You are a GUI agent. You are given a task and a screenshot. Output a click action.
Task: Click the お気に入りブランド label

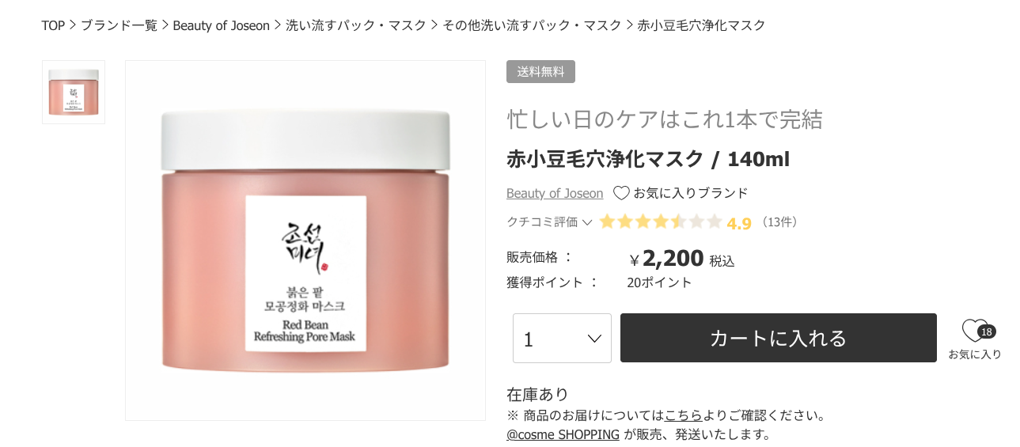pyautogui.click(x=690, y=193)
